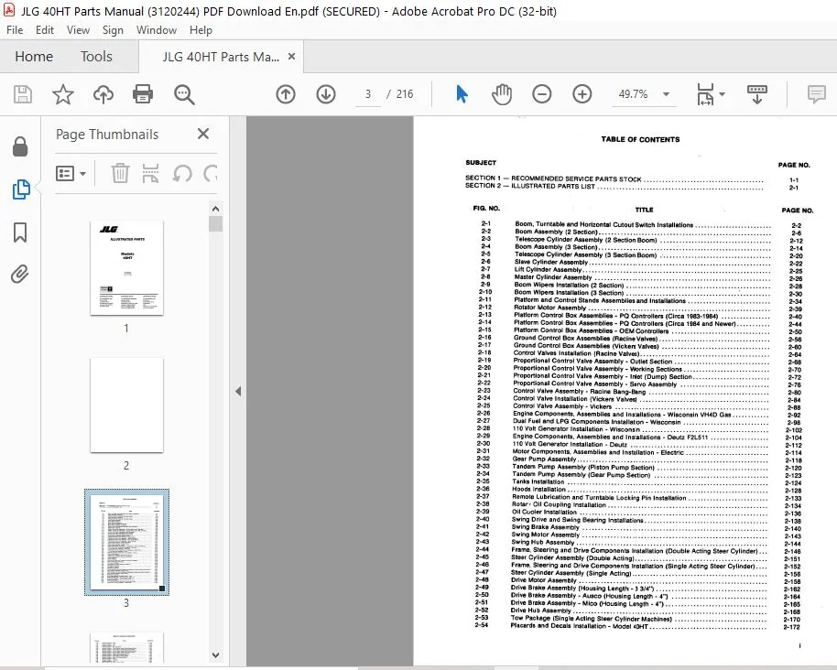Screen dimensions: 837x670
Task: Close the JLG 40HT Parts Manual tab
Action: pyautogui.click(x=291, y=57)
